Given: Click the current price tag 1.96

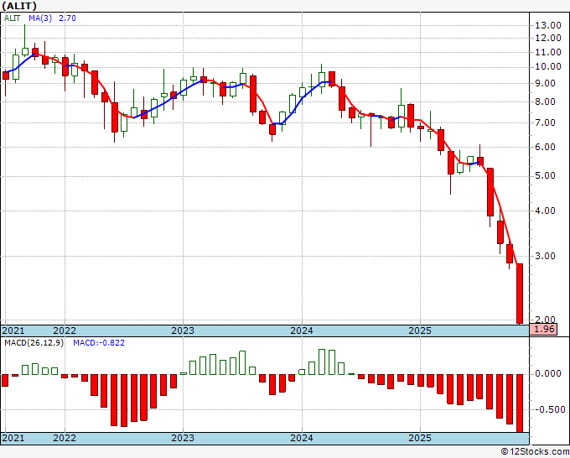Looking at the screenshot, I should point(544,330).
